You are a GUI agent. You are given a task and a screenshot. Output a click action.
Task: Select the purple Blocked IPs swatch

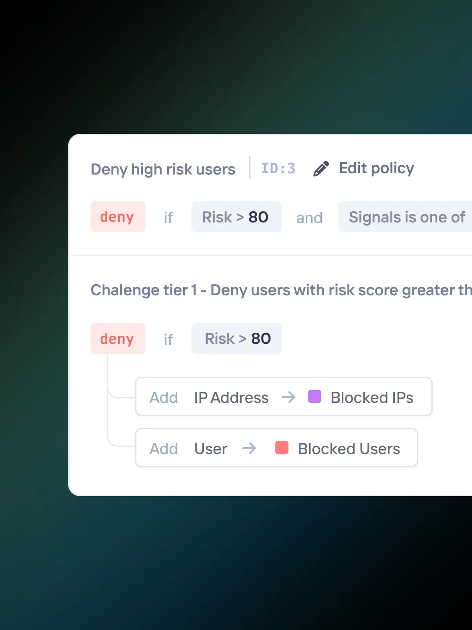pos(315,397)
